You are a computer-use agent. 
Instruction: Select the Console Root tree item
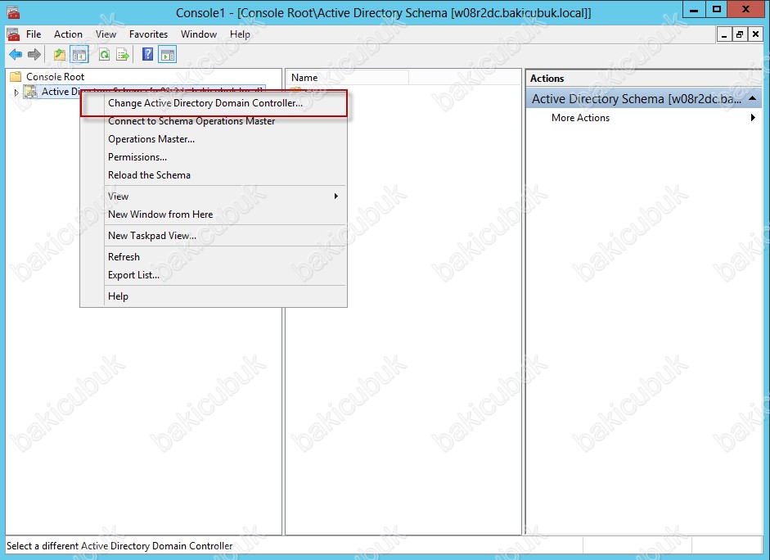coord(55,77)
